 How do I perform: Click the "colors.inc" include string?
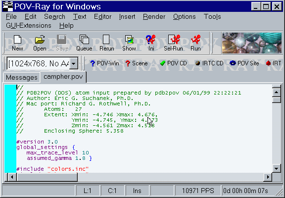tap(68, 169)
